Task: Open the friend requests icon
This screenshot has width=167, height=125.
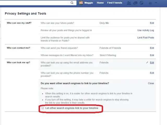Action: [129, 3]
